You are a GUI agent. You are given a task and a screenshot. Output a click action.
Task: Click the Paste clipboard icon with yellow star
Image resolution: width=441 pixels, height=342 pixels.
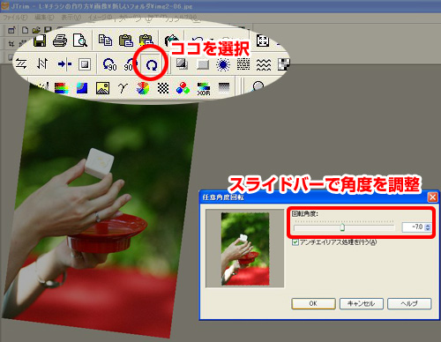coord(146,40)
